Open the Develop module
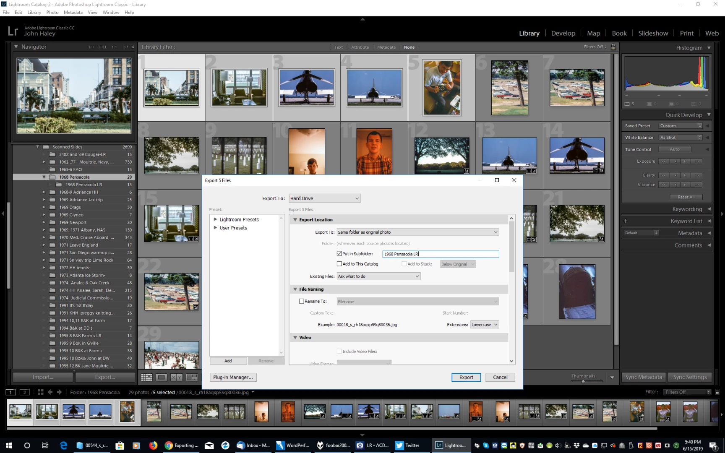Screen dimensions: 725x453 click(x=563, y=33)
